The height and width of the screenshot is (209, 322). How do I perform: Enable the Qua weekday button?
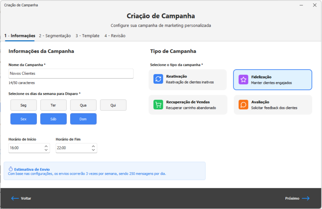pos(83,105)
